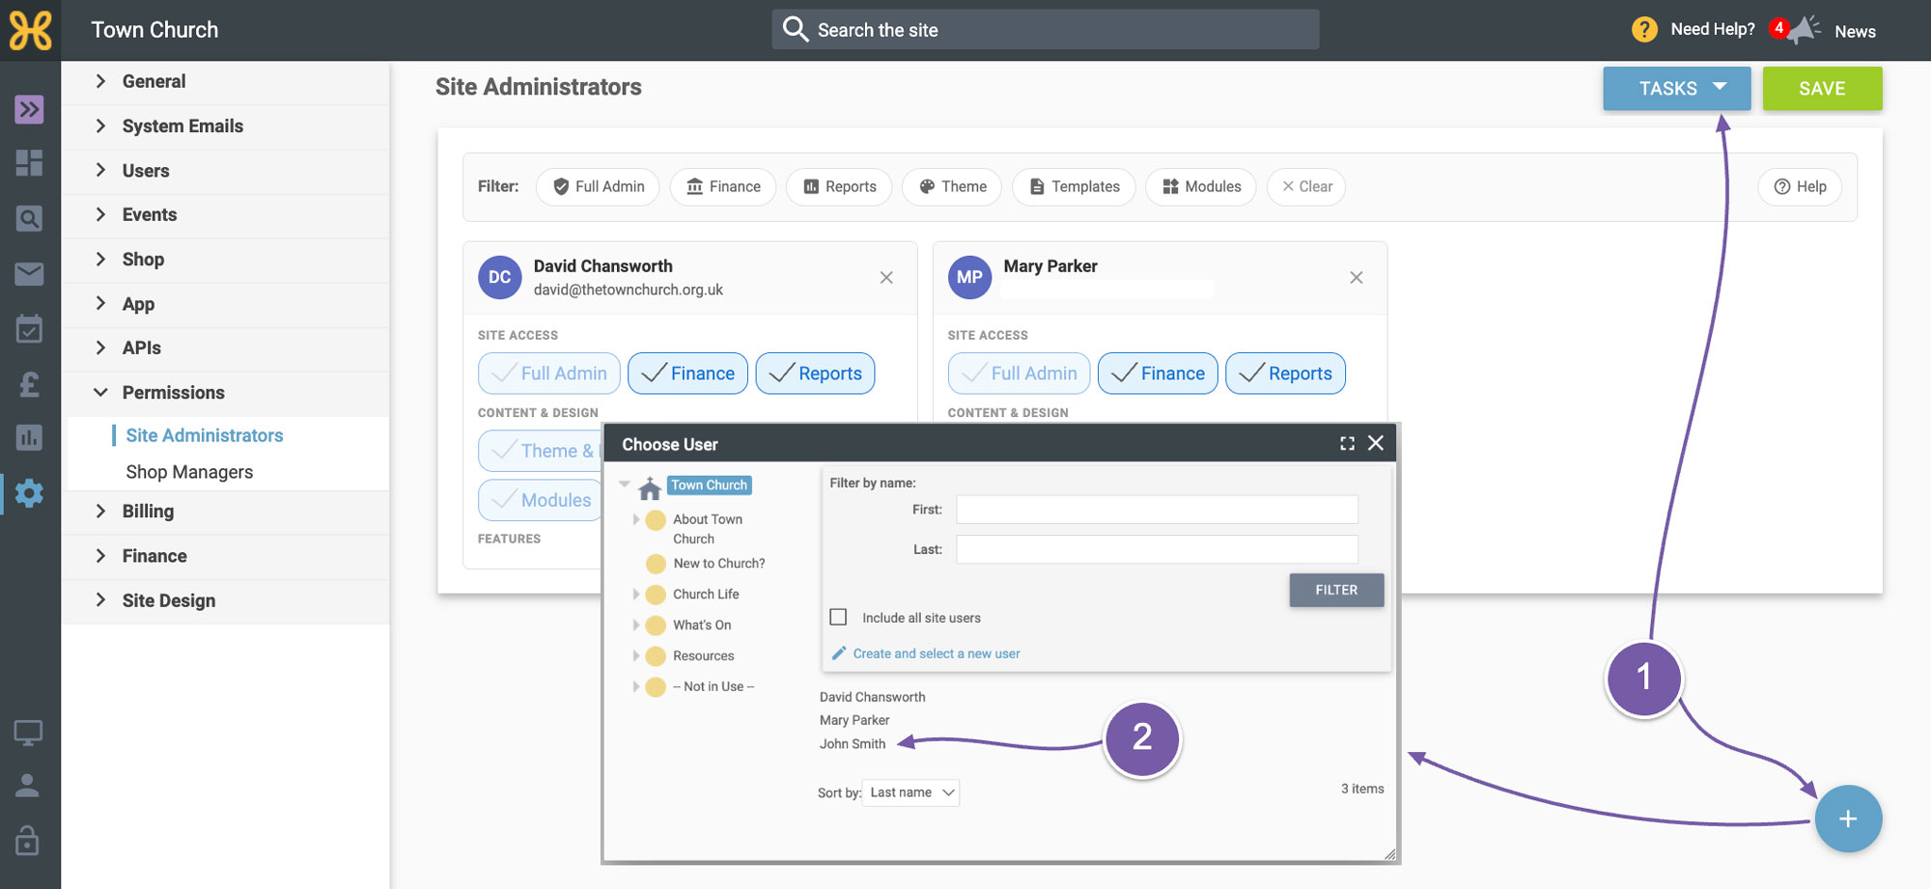Toggle Finance access for Mary Parker
Screen dimensions: 1931x889
[1158, 374]
